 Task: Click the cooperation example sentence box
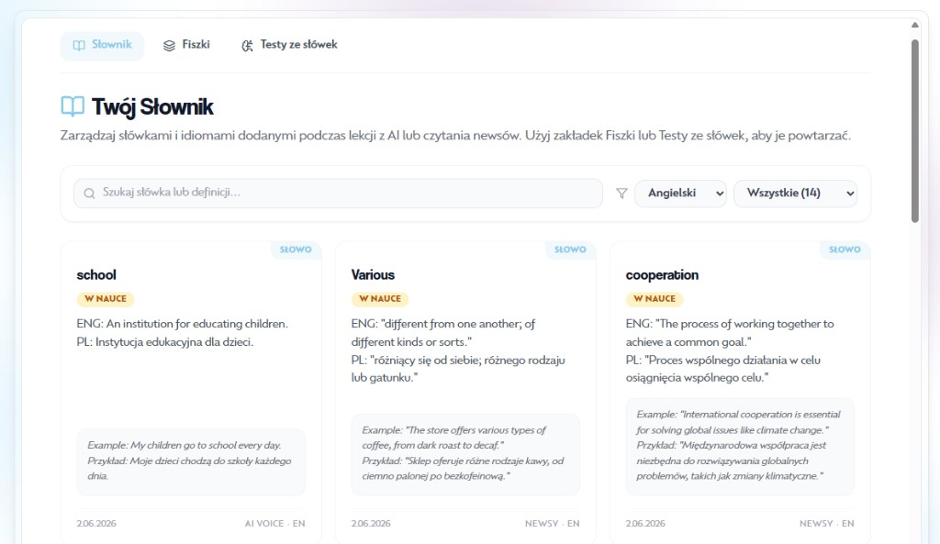coord(740,446)
